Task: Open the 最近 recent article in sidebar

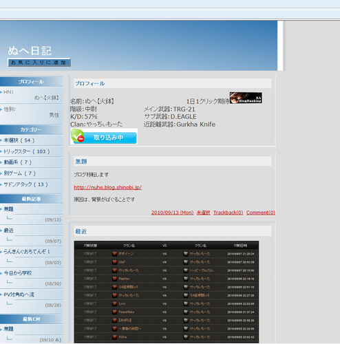Action: pyautogui.click(x=8, y=230)
